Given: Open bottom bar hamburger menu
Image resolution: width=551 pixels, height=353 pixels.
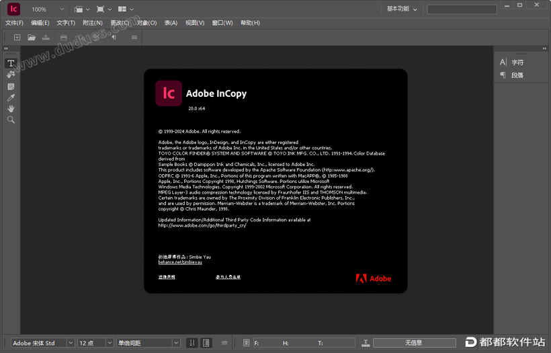Looking at the screenshot, I should [x=224, y=342].
